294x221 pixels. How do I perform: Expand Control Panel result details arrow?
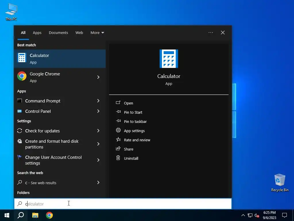pyautogui.click(x=98, y=111)
